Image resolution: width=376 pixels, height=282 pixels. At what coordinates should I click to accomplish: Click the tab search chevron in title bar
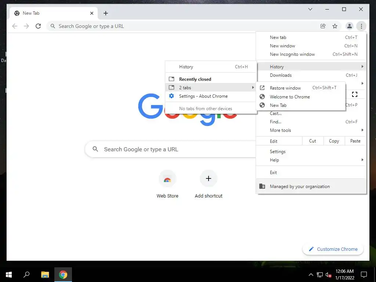tap(310, 9)
